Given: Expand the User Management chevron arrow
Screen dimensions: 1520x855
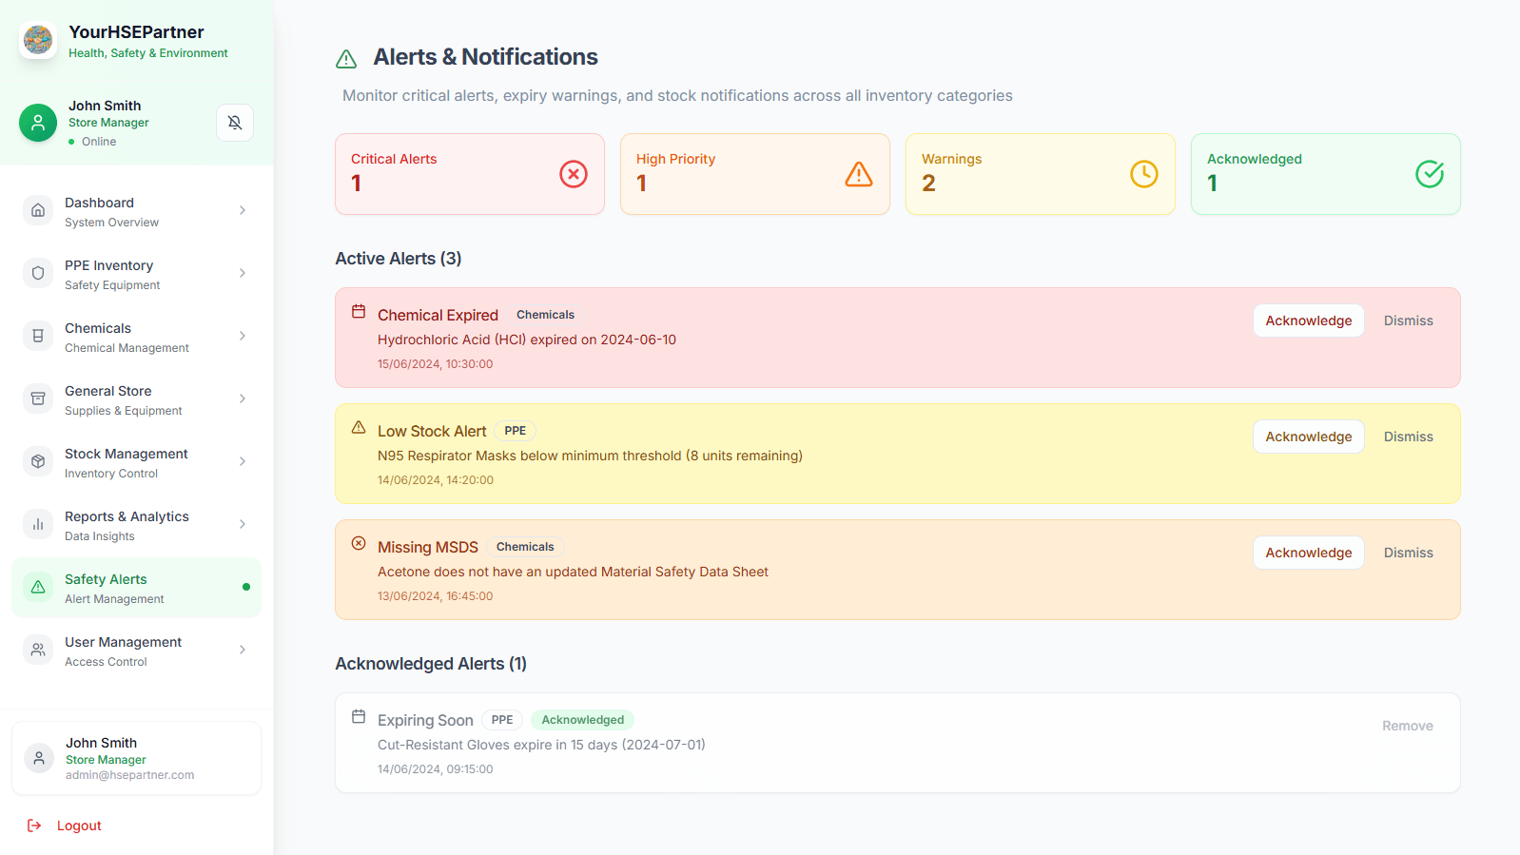Looking at the screenshot, I should coord(243,650).
